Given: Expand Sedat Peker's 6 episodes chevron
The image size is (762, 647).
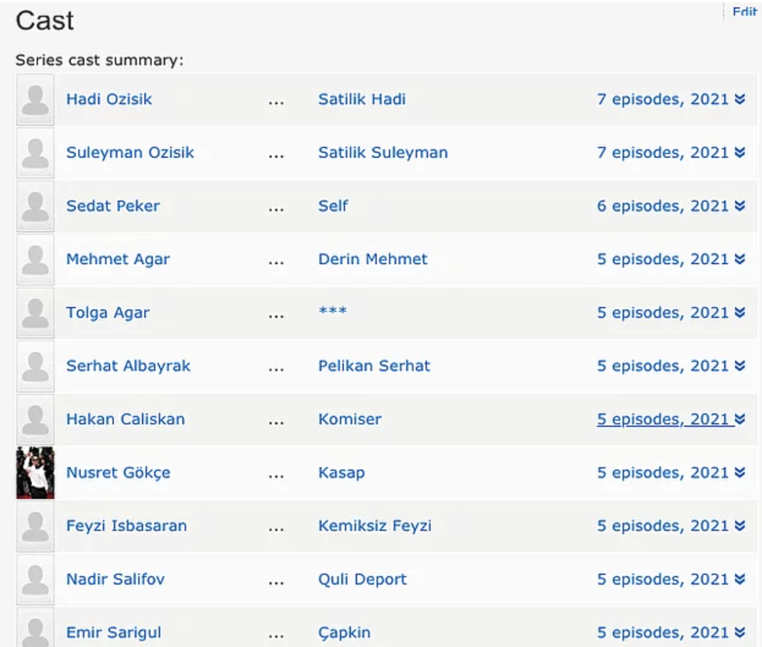Looking at the screenshot, I should click(x=740, y=206).
